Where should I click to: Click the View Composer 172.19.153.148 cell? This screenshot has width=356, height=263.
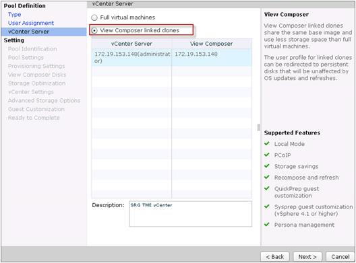(x=212, y=58)
